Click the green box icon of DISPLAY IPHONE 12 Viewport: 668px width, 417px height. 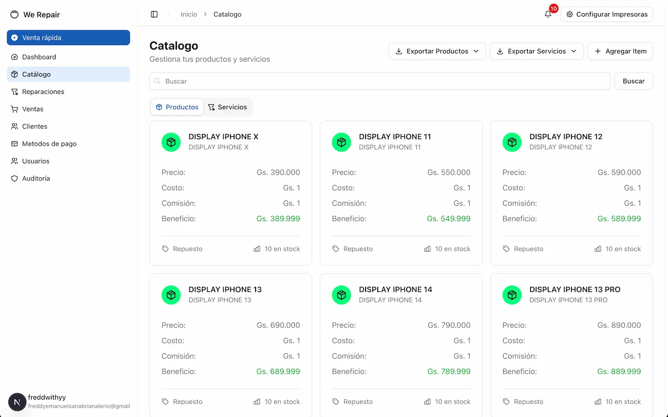512,142
